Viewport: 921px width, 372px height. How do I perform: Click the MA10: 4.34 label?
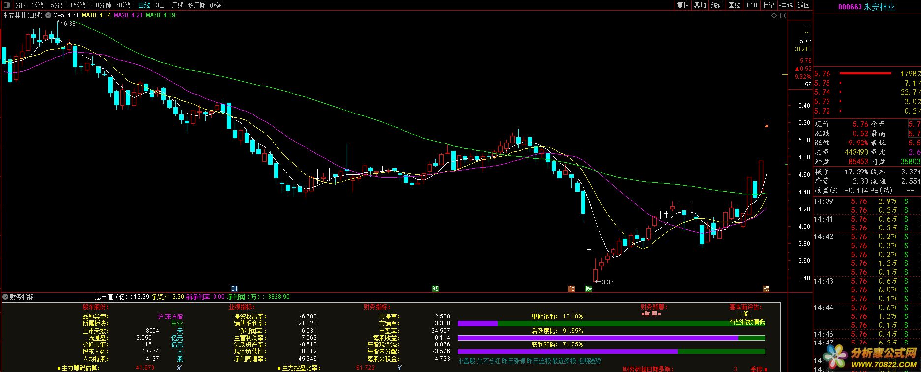pos(96,15)
